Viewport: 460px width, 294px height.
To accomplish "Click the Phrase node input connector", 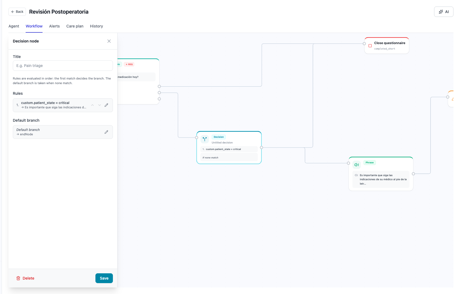I will pyautogui.click(x=348, y=163).
